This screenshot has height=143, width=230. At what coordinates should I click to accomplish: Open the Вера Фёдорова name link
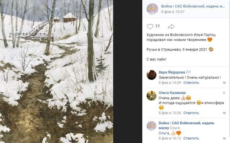[x=172, y=72]
